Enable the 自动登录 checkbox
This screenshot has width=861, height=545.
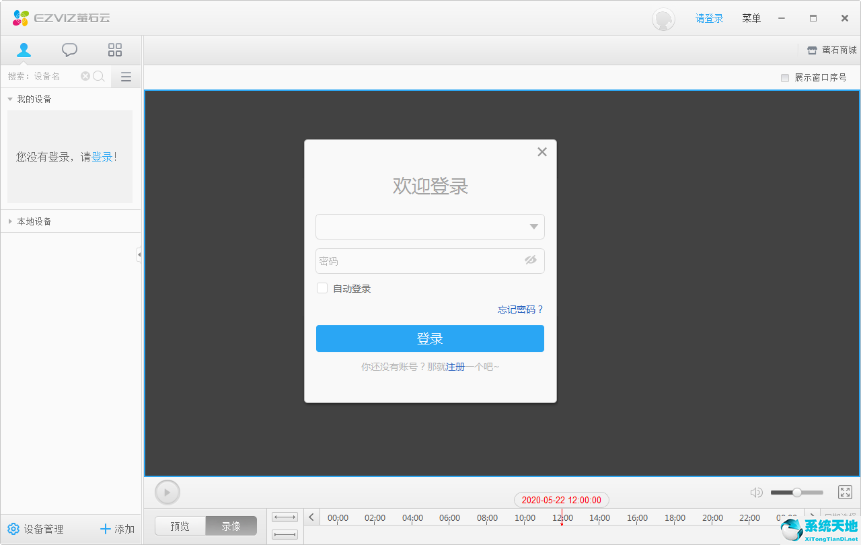(322, 289)
